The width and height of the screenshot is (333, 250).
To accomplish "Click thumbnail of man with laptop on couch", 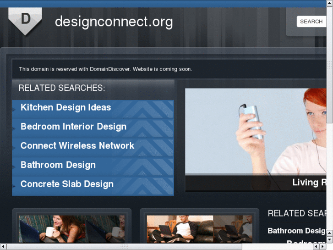I will [x=200, y=229].
